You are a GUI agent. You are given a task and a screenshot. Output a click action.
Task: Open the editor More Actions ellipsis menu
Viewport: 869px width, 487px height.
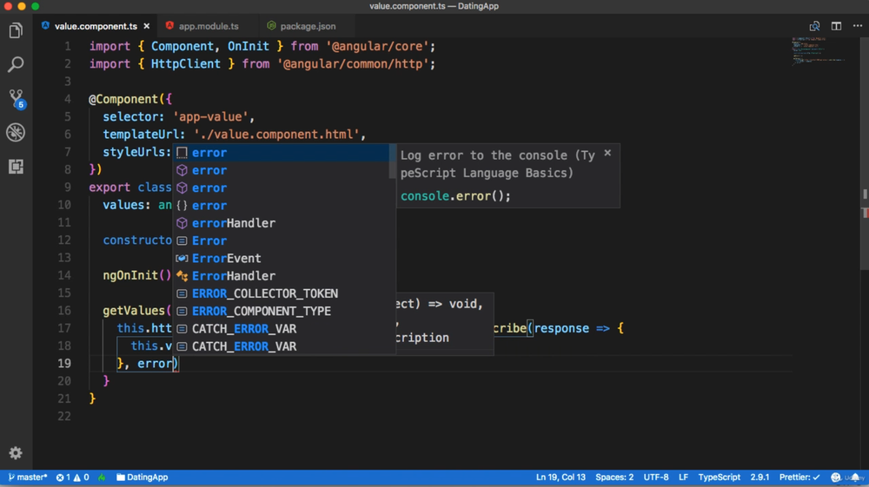858,26
